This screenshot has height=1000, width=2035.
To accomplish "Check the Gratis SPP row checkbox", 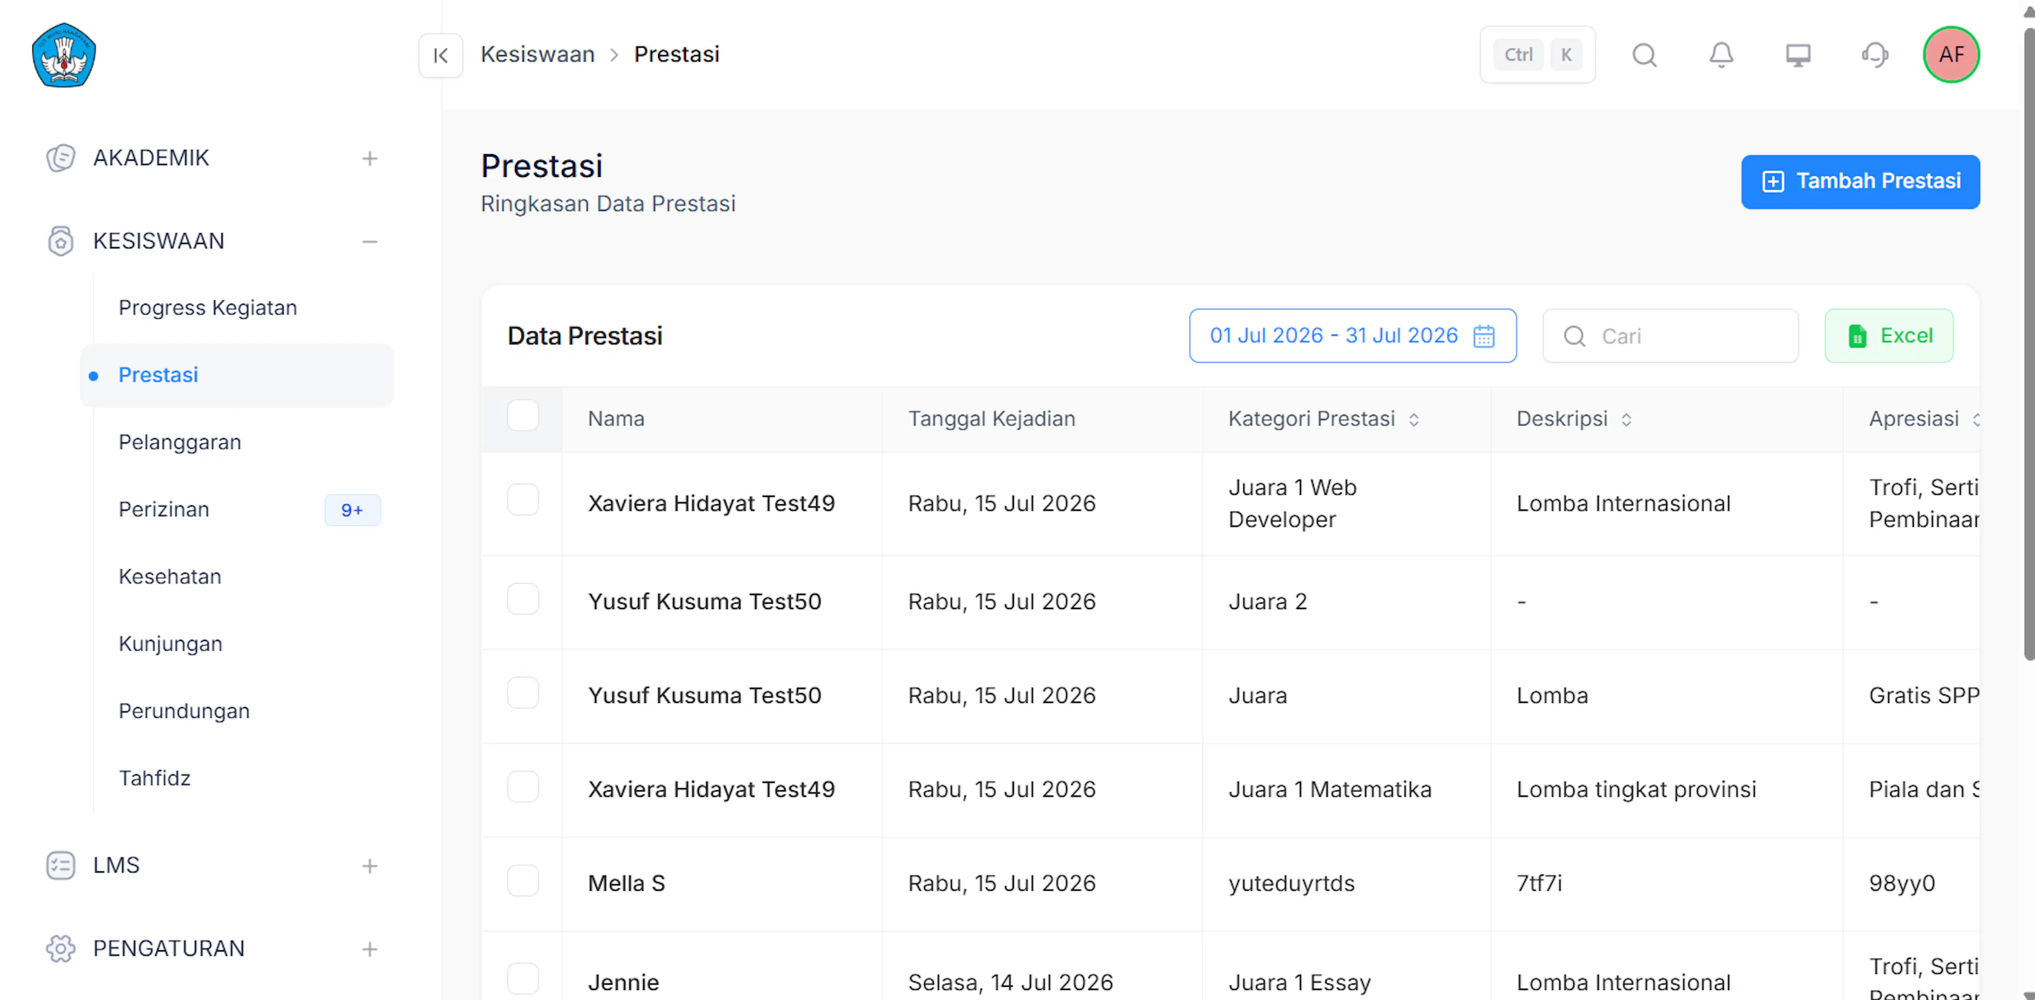I will pyautogui.click(x=523, y=693).
